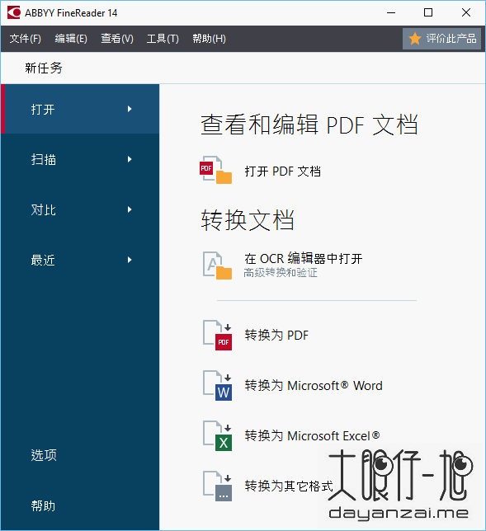Click the Convert to PDF icon
This screenshot has height=531, width=486.
(217, 336)
